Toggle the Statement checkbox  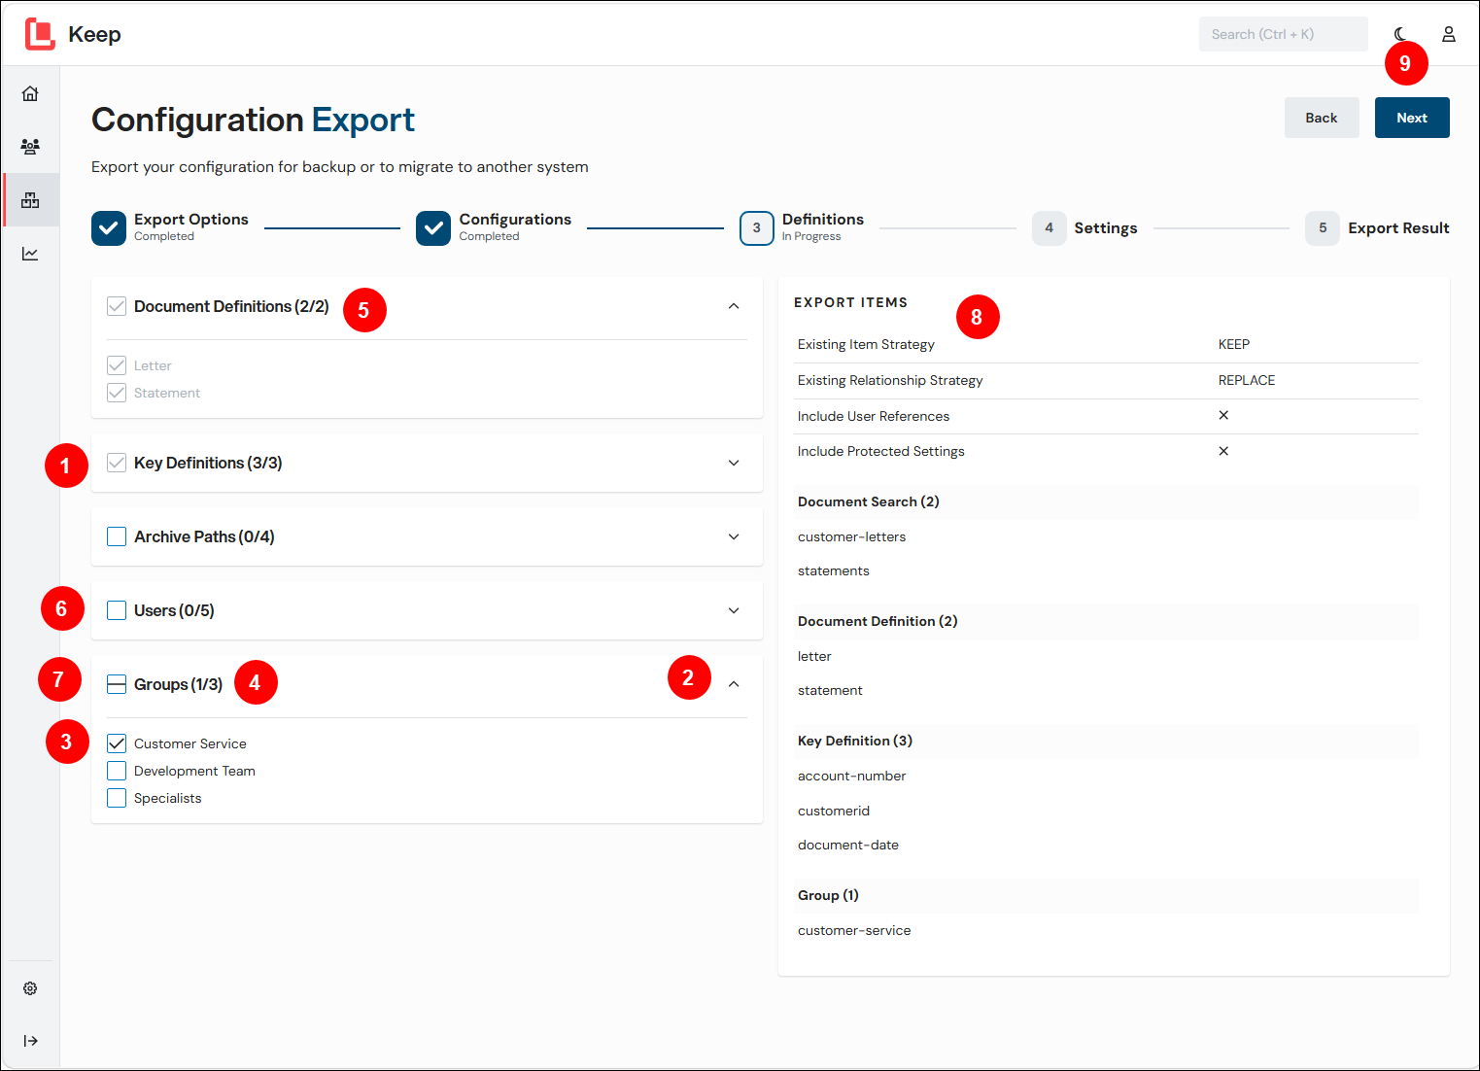(x=117, y=393)
